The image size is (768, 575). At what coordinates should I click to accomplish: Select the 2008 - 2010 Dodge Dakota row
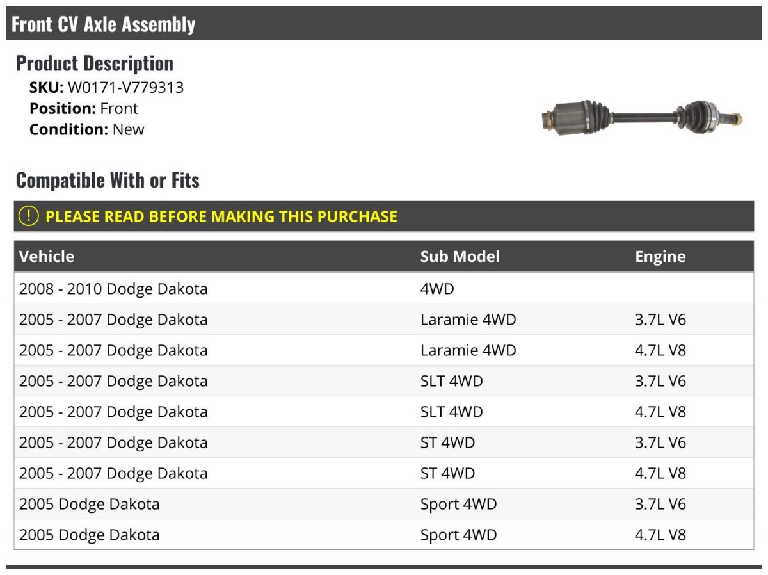[x=384, y=289]
